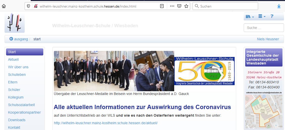Click the question mark help icon
This screenshot has height=130, width=285.
click(272, 16)
